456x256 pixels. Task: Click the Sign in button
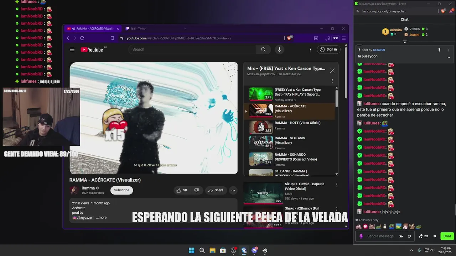[328, 49]
